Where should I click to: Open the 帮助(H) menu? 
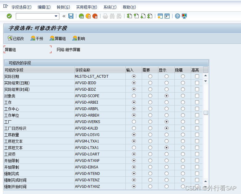(x=129, y=7)
